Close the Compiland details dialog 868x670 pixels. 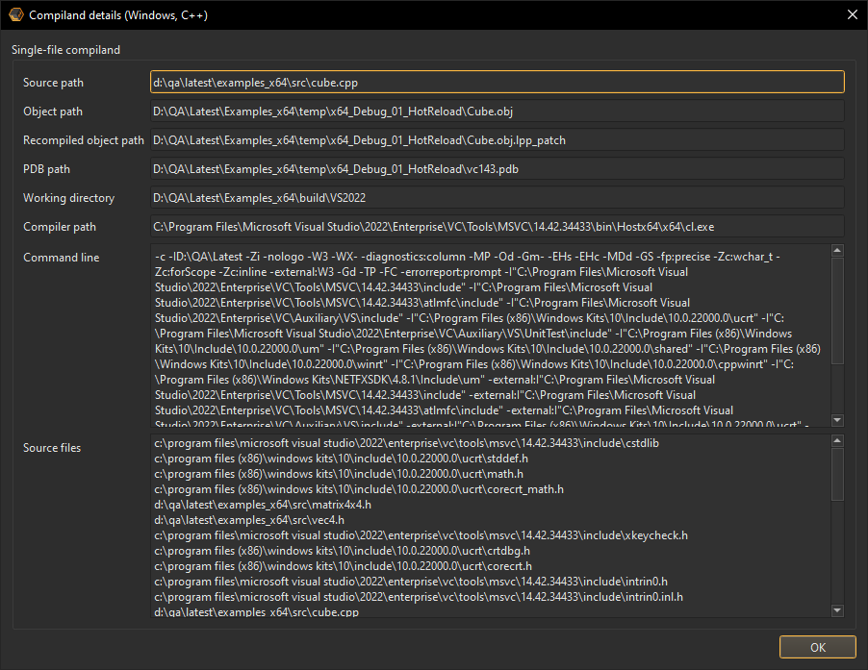(850, 15)
